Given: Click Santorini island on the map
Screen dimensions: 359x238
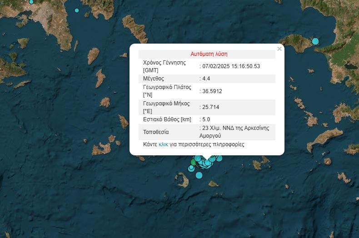Looking at the screenshot, I should (x=183, y=180).
